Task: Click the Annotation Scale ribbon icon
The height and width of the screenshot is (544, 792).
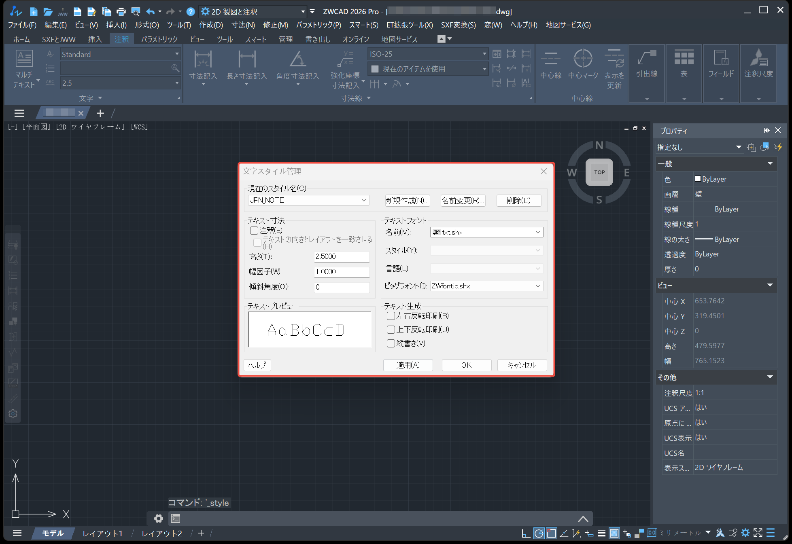Action: point(759,58)
